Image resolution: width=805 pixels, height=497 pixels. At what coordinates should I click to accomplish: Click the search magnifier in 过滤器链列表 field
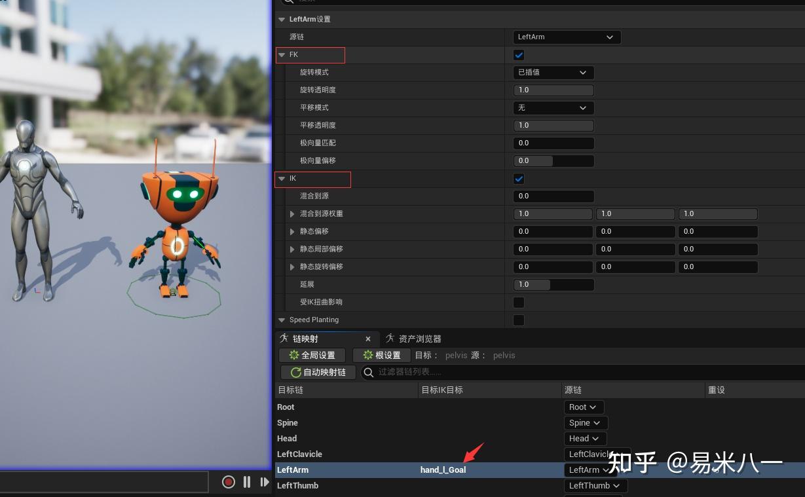click(x=369, y=372)
